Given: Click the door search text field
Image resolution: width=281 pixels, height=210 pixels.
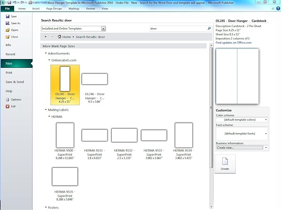Looking at the screenshot, I should 177,29.
